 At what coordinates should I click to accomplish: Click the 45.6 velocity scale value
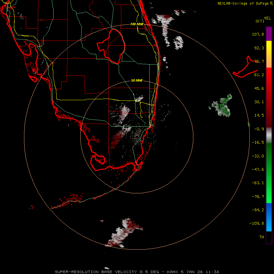(259, 88)
